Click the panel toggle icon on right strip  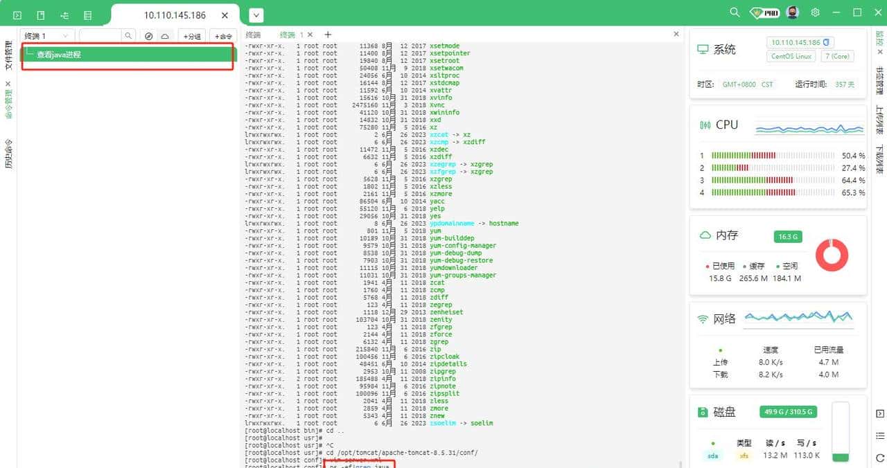click(x=880, y=414)
